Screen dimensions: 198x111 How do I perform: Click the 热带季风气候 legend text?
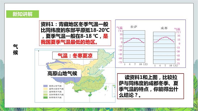[x=55, y=98]
